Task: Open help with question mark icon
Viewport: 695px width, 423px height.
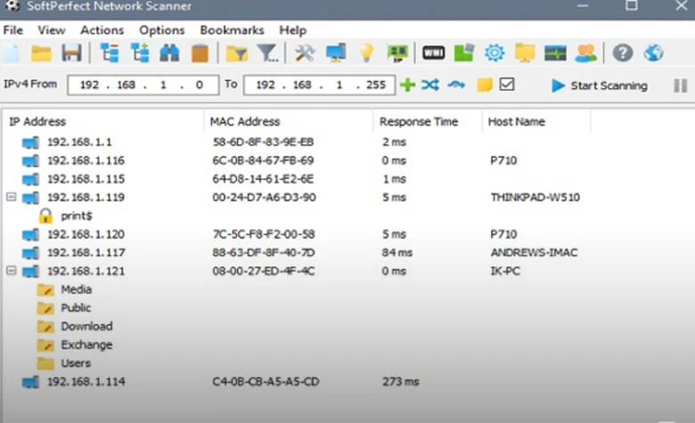Action: point(623,53)
